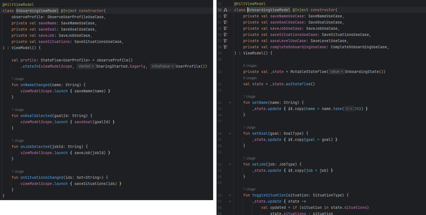Click CompleteOnboardingUseCase type on line 38

[359, 47]
